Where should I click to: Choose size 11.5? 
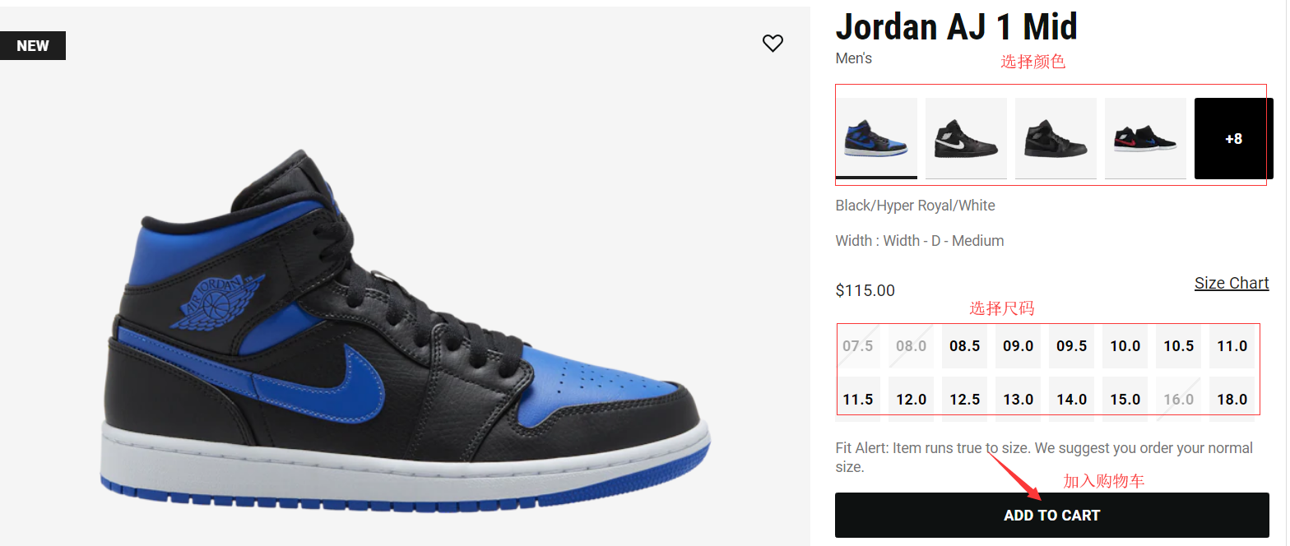857,399
